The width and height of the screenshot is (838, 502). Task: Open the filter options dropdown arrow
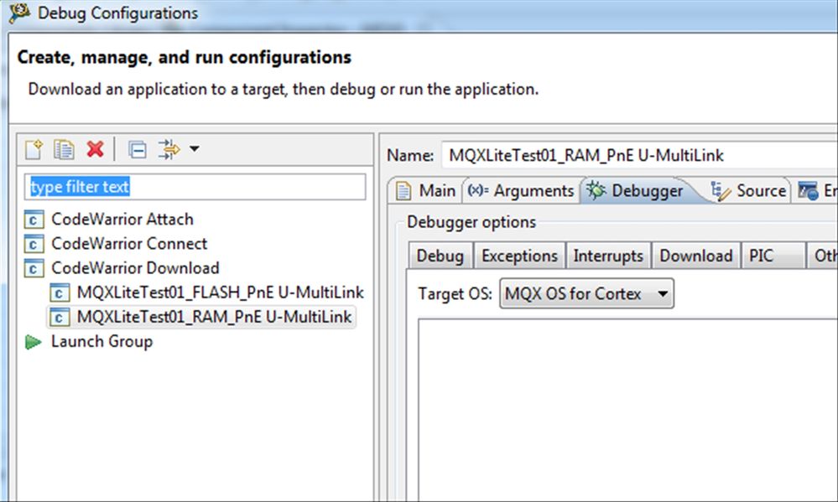(195, 149)
